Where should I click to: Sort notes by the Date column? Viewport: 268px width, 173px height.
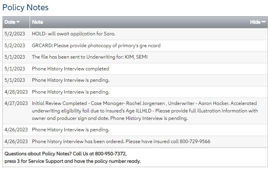point(10,22)
